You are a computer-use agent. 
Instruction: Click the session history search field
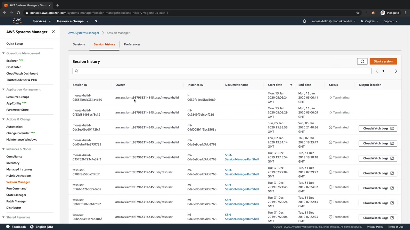222,71
